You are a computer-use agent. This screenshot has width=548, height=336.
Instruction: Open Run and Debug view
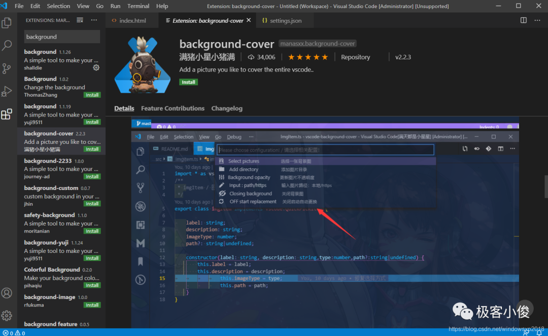pyautogui.click(x=7, y=91)
